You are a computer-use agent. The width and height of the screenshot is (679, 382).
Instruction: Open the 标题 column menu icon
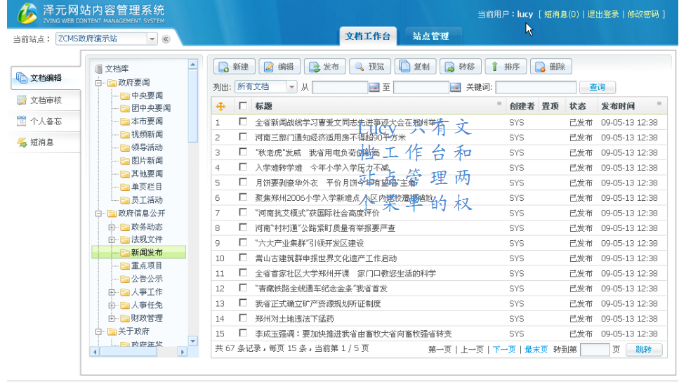(499, 104)
